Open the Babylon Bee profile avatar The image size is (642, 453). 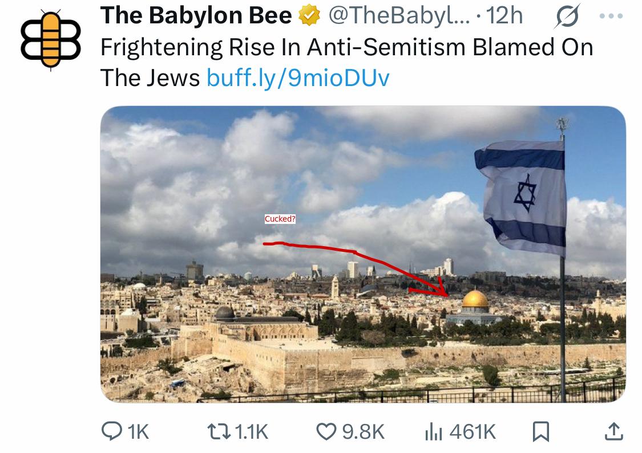point(50,40)
